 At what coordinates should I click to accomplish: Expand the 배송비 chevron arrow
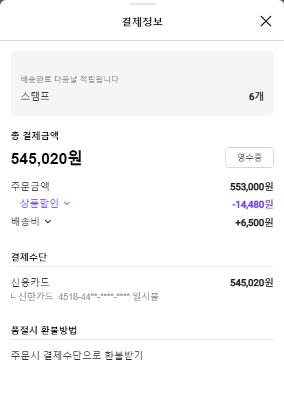pyautogui.click(x=48, y=222)
